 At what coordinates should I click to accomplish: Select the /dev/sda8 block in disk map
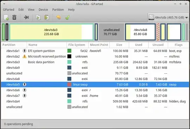[140, 32]
